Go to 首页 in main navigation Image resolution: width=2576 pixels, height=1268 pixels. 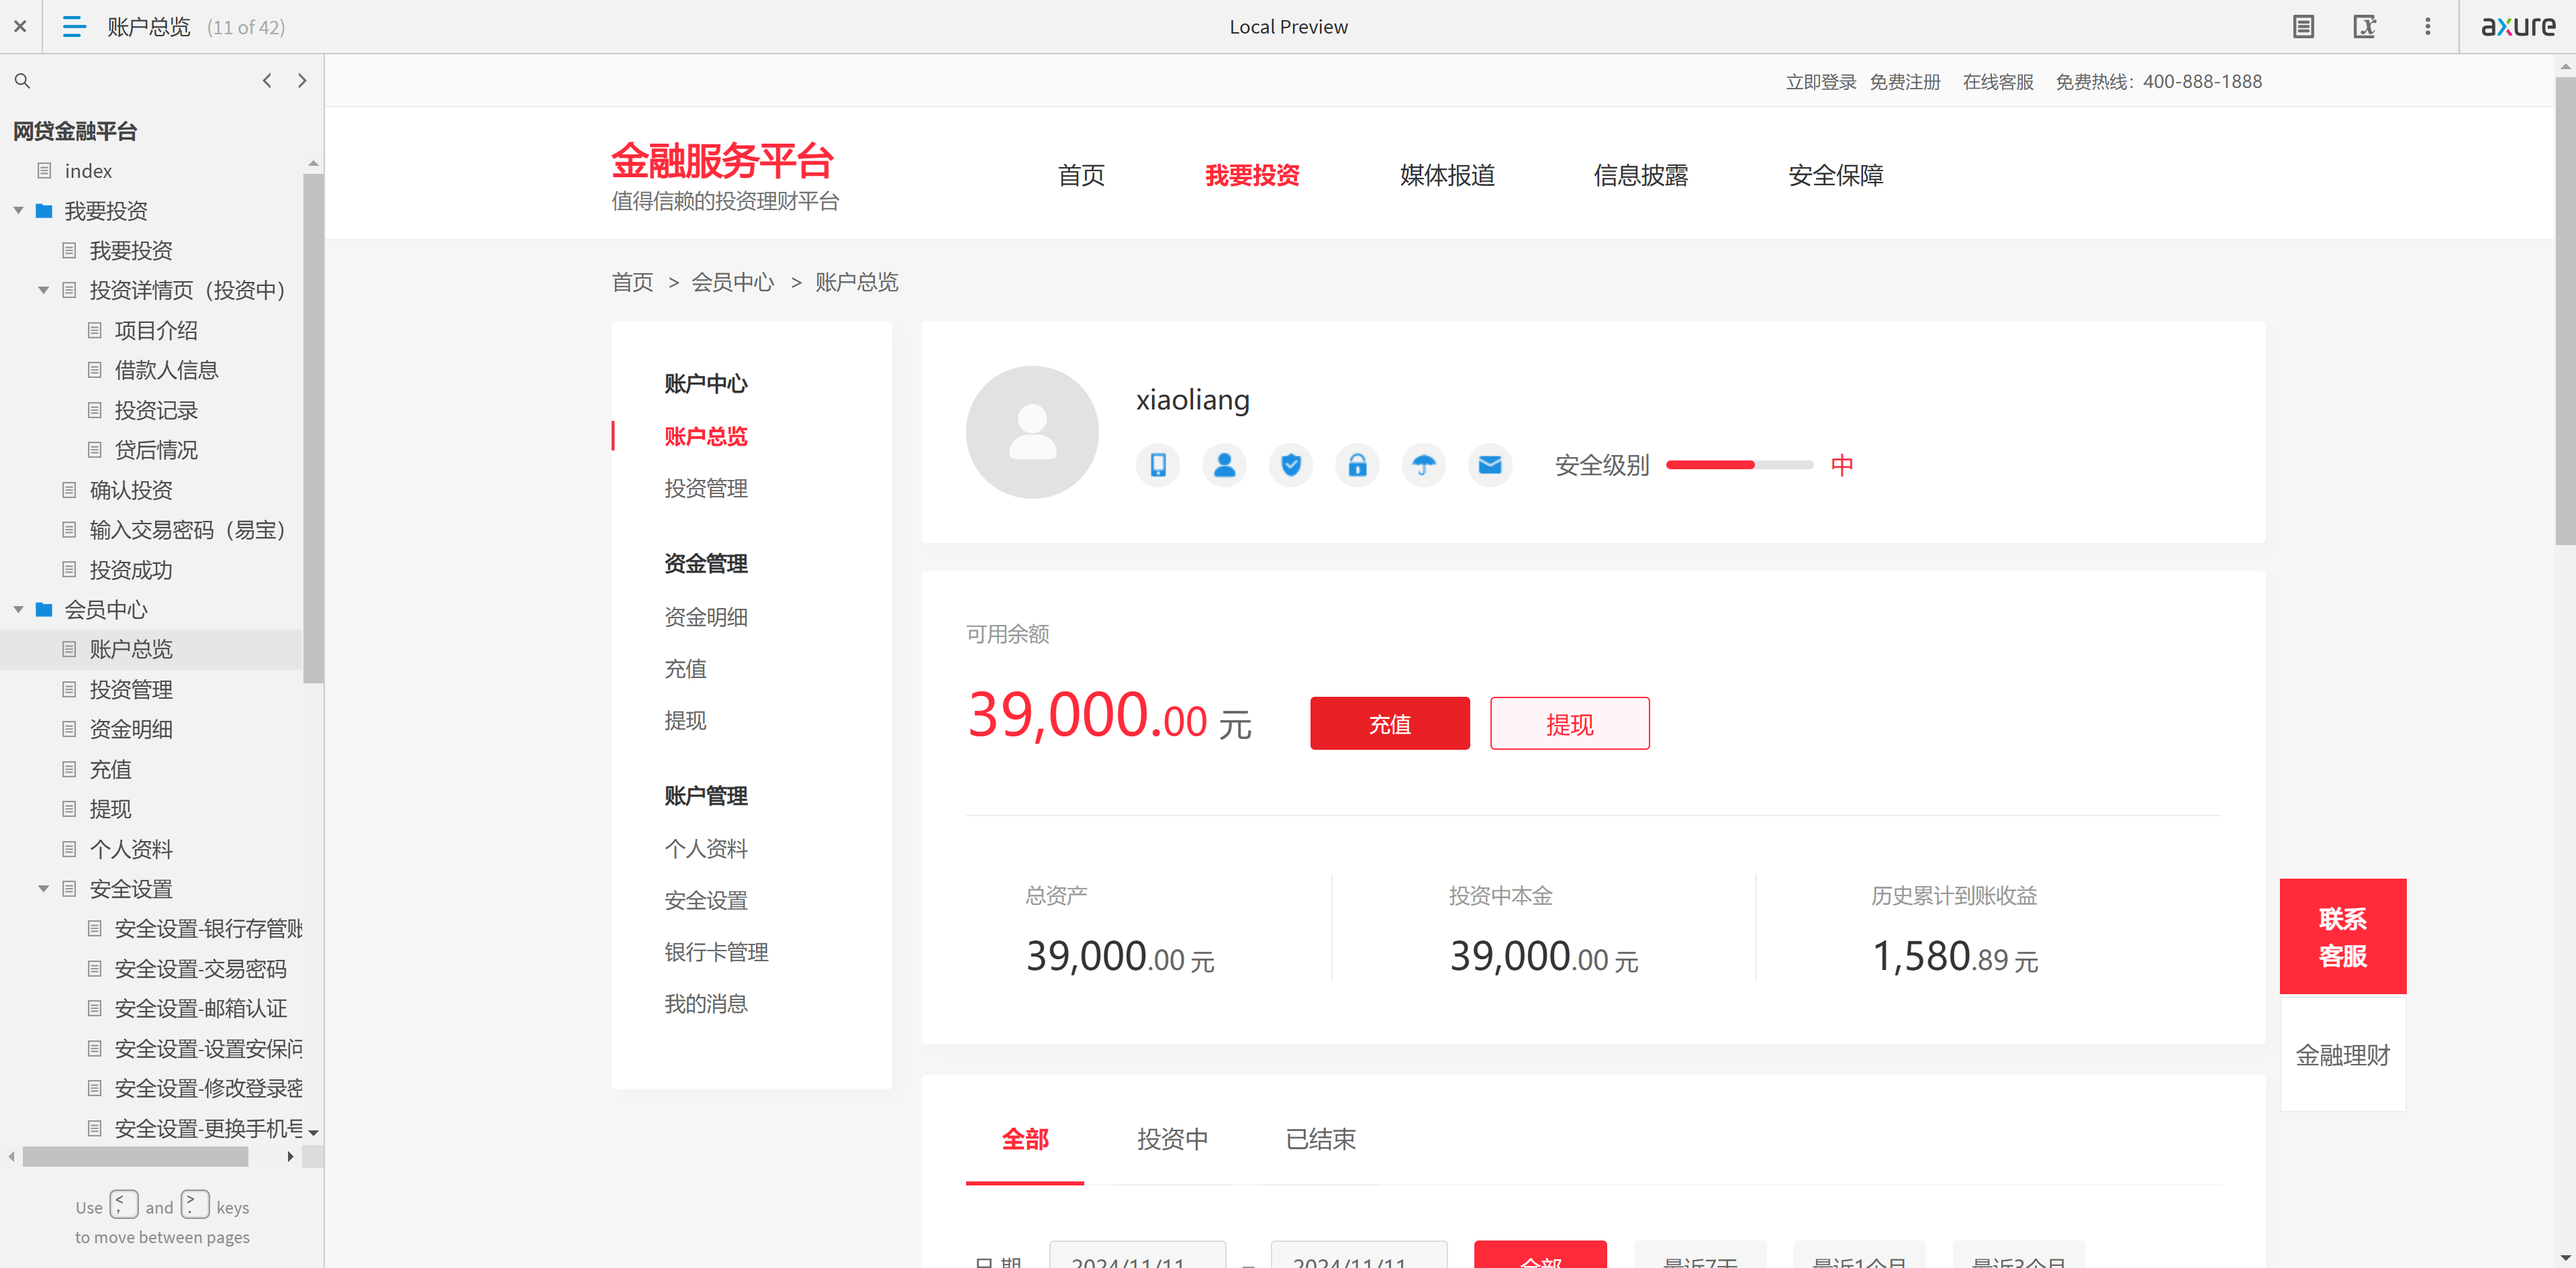(x=1081, y=175)
